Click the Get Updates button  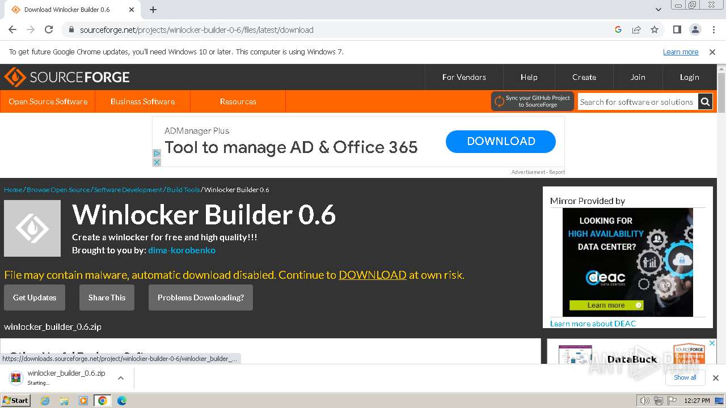35,297
